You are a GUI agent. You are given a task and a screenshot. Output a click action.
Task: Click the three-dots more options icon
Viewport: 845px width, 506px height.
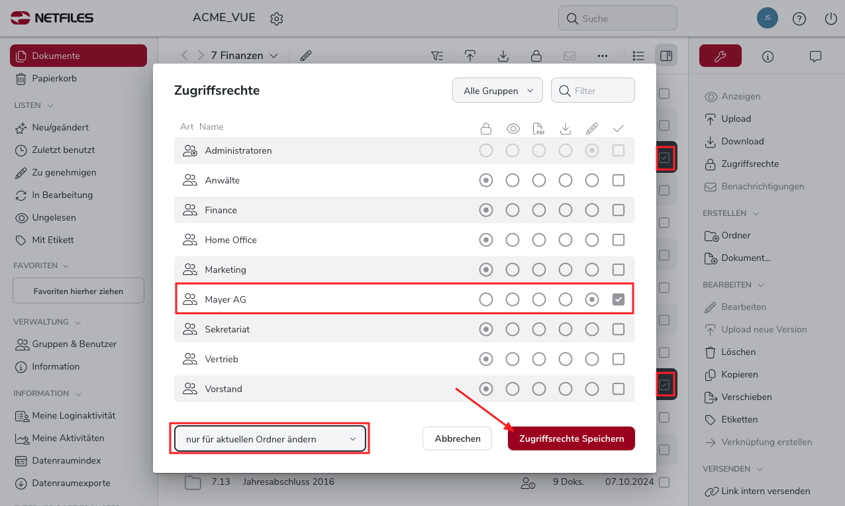tap(602, 56)
